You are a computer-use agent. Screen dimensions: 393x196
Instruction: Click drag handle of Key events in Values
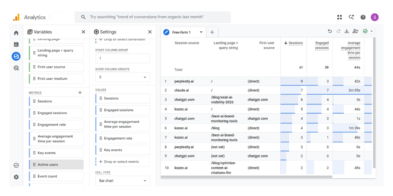[101, 150]
